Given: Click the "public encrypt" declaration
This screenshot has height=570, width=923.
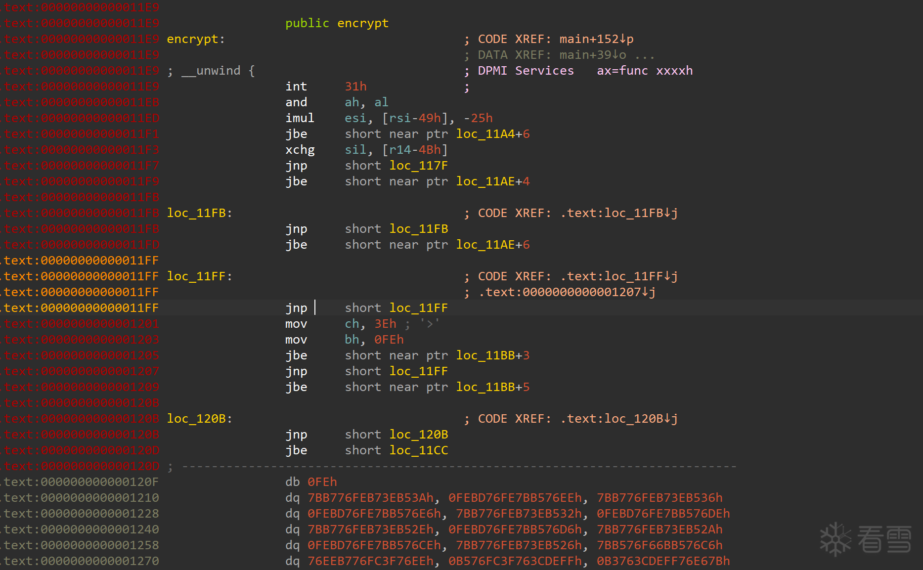Looking at the screenshot, I should click(337, 23).
